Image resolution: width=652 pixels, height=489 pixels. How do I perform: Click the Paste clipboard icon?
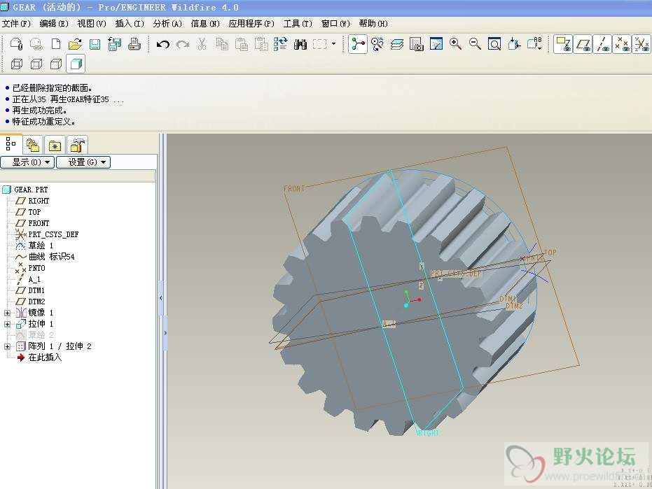(x=242, y=43)
